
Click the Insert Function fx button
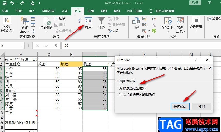point(56,46)
